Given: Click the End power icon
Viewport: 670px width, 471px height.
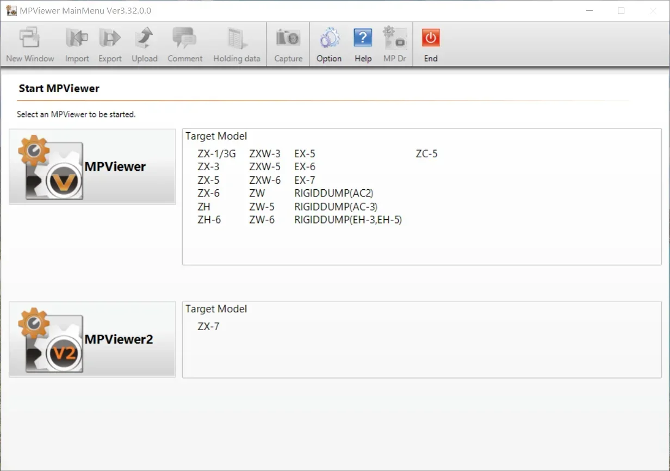Looking at the screenshot, I should pyautogui.click(x=430, y=38).
